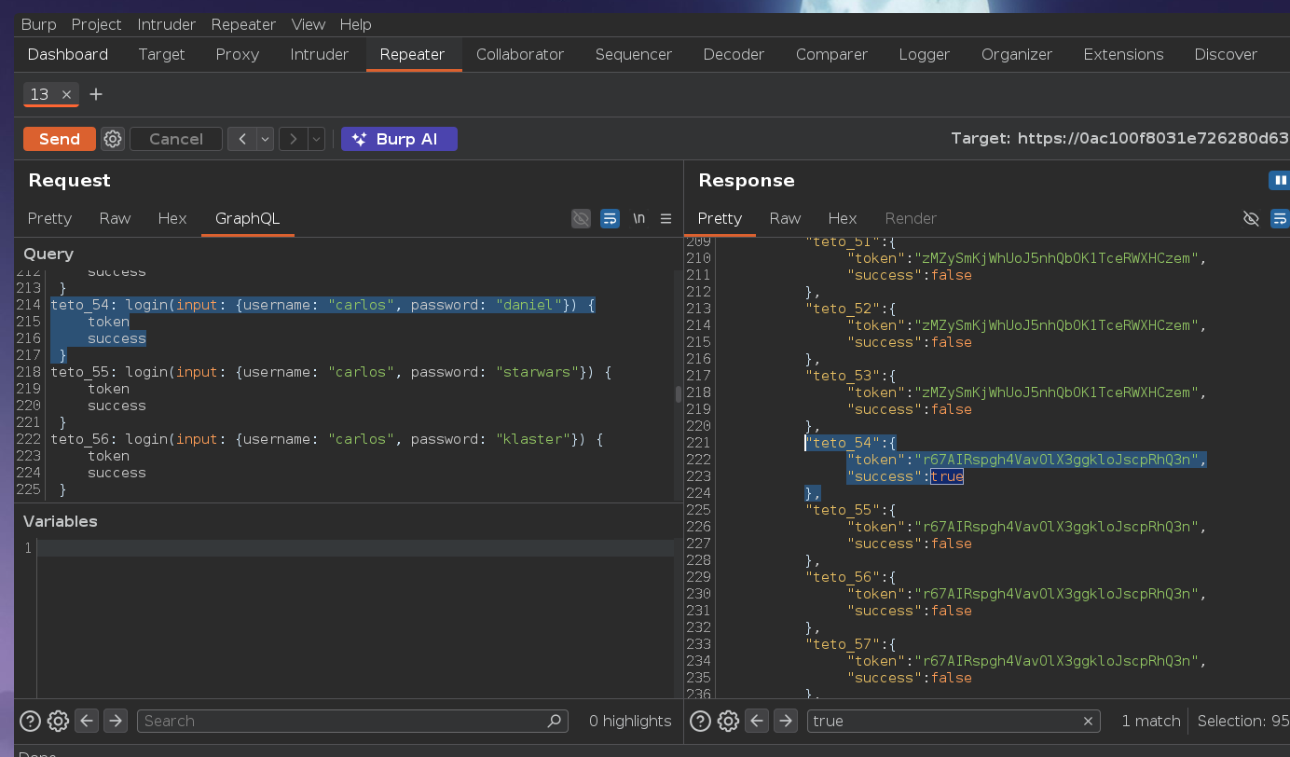Open Response search help icon
This screenshot has width=1290, height=757.
point(700,721)
